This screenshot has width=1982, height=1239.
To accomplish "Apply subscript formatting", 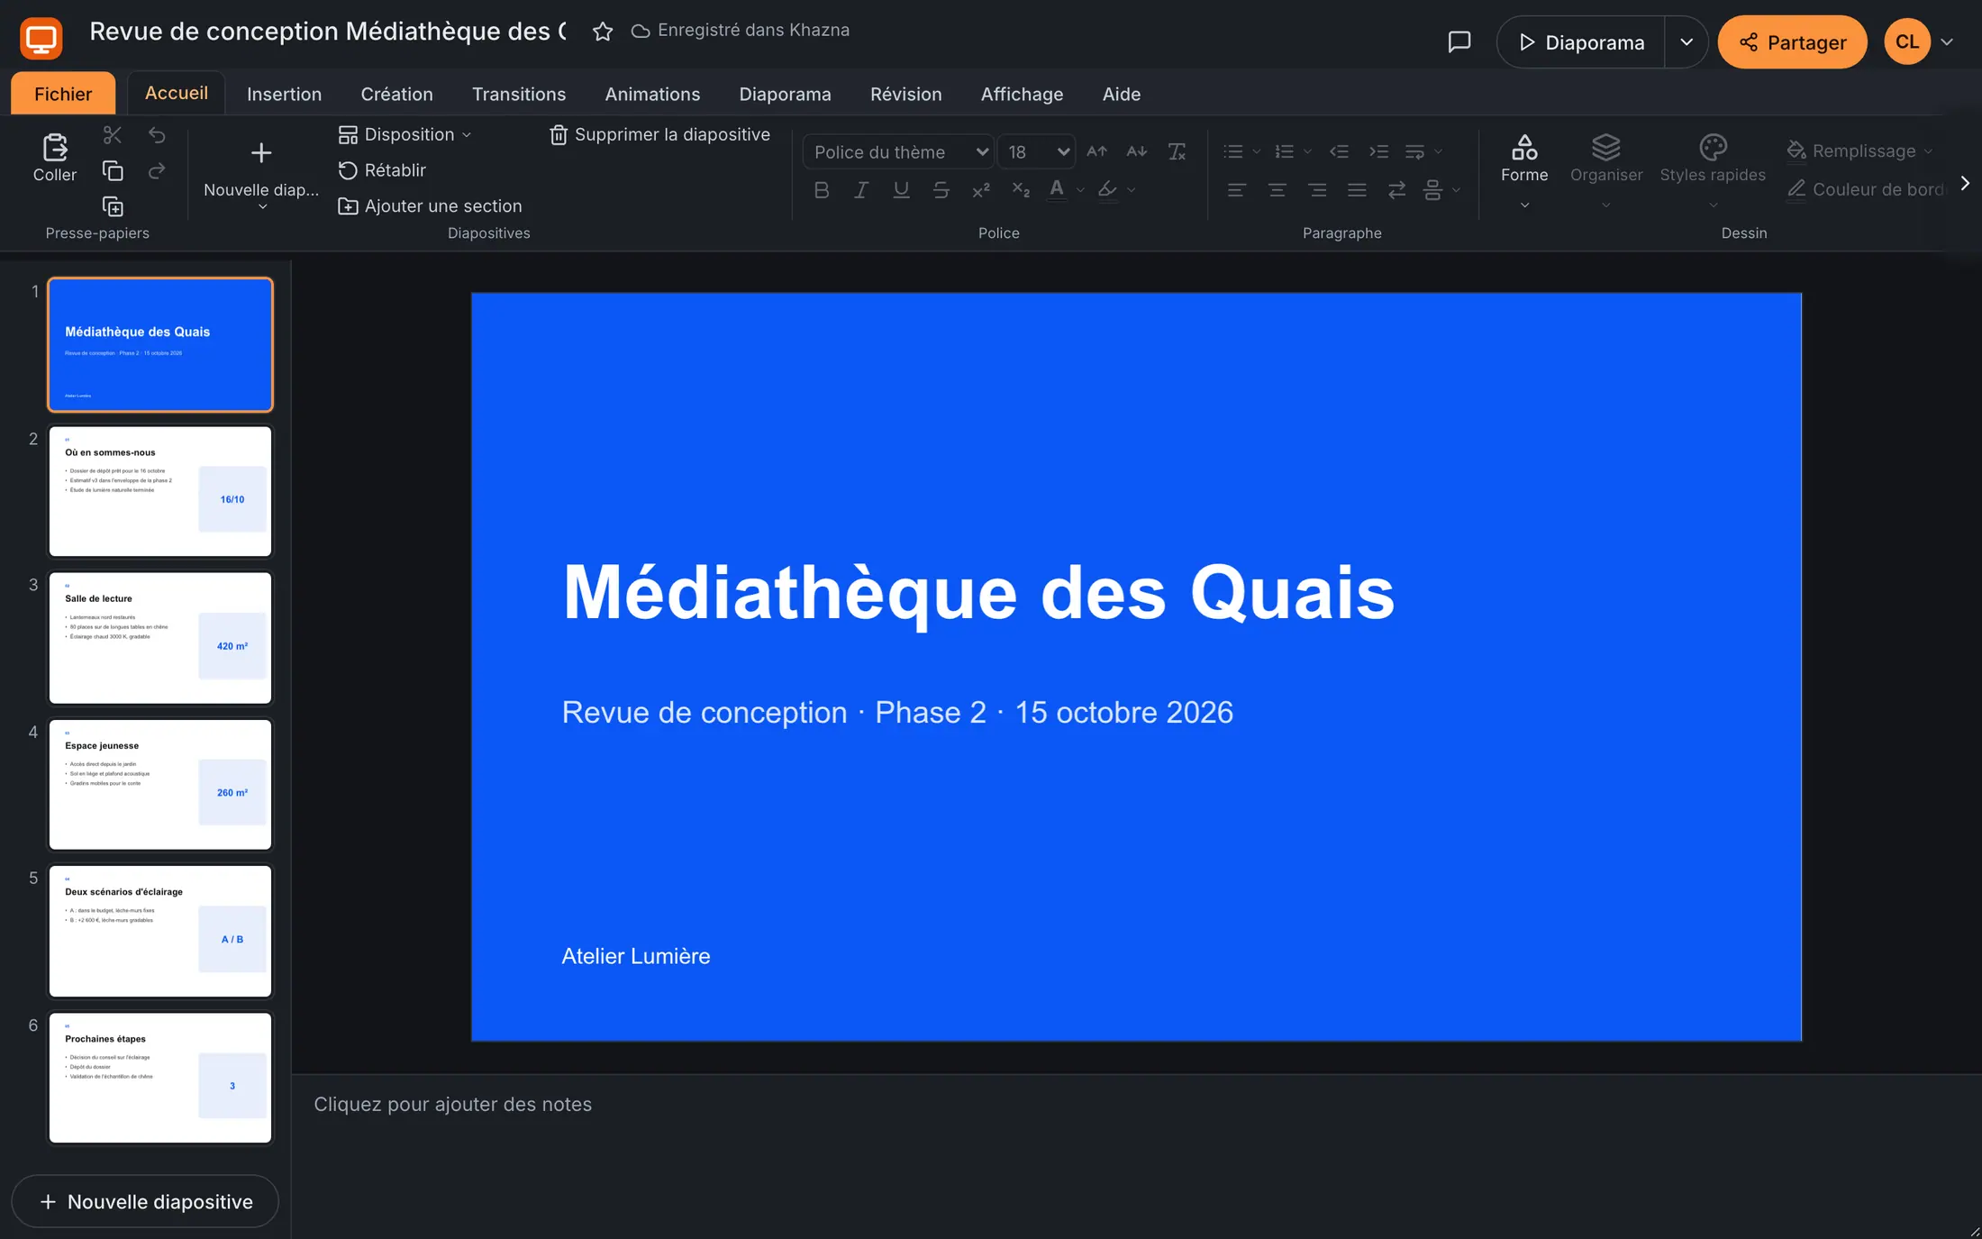I will pos(1021,190).
